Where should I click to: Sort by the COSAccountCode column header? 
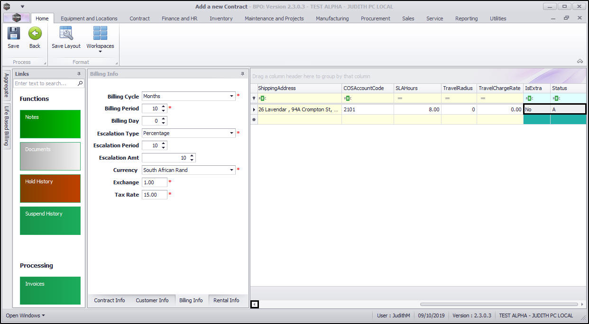coord(368,88)
